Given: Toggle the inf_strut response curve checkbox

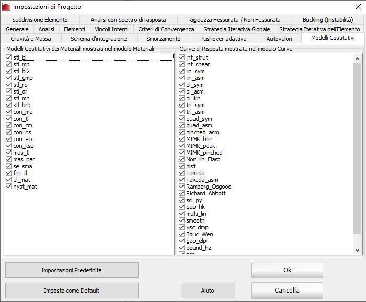Looking at the screenshot, I should coord(182,57).
